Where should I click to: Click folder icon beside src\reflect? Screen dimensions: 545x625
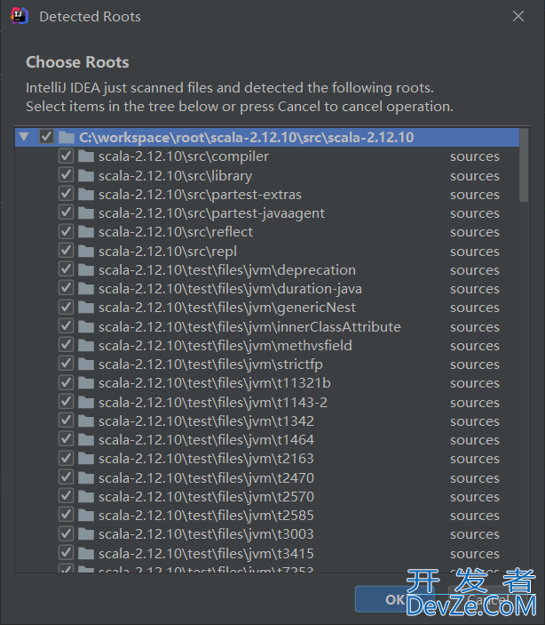click(x=86, y=232)
